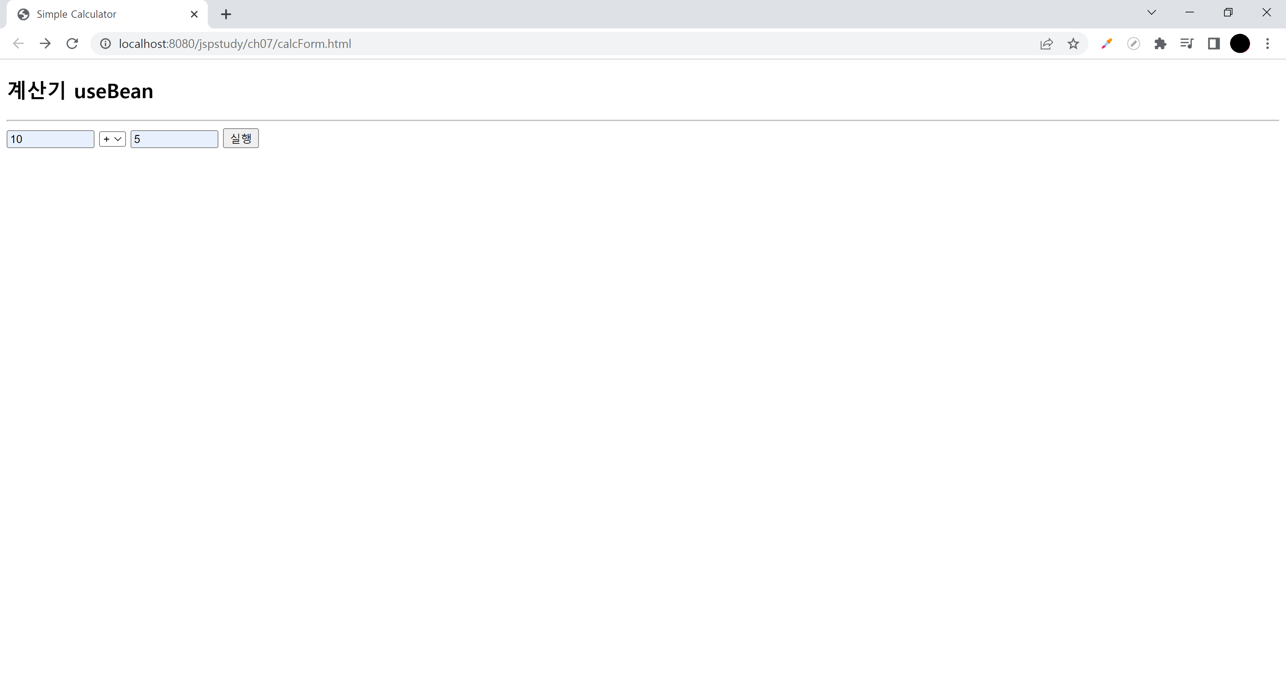Click the forward navigation arrow

pos(46,44)
